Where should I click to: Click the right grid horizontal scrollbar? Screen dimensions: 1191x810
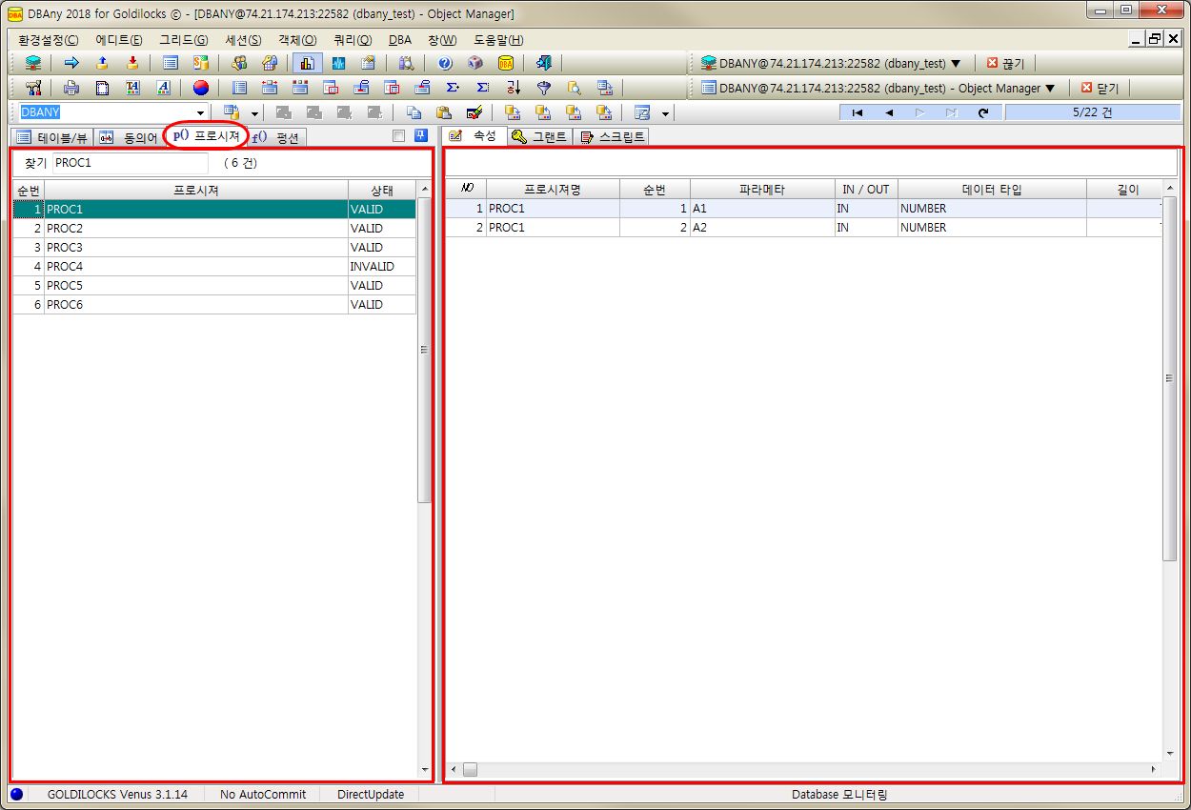pos(470,769)
